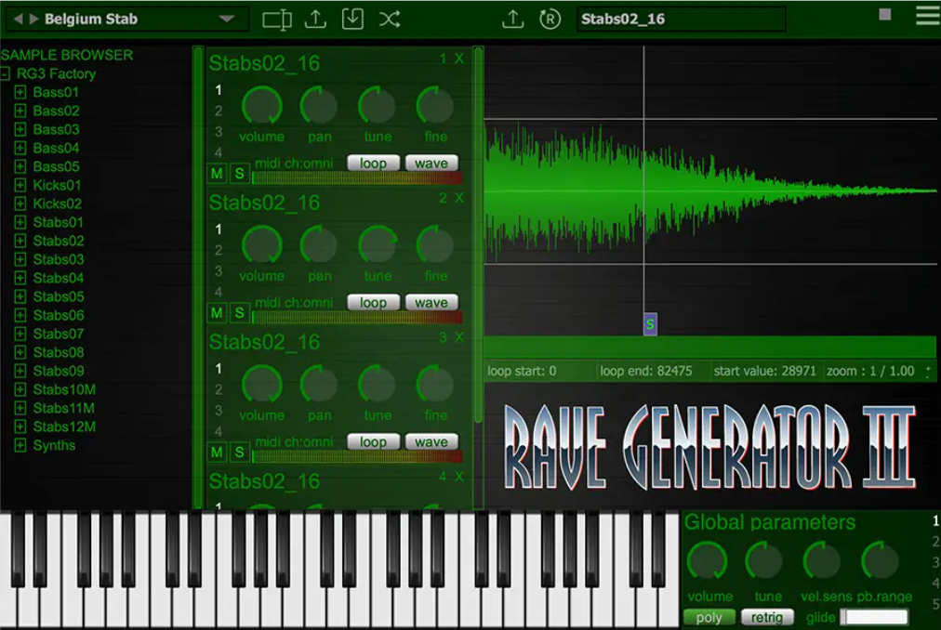This screenshot has height=630, width=941.
Task: Click the tune knob of layer 2
Action: 378,245
